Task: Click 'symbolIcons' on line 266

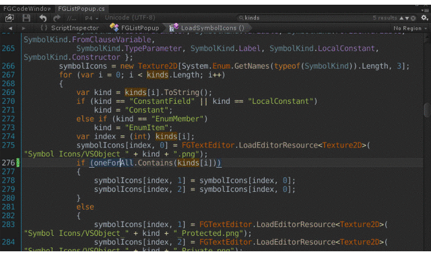Action: (x=83, y=66)
